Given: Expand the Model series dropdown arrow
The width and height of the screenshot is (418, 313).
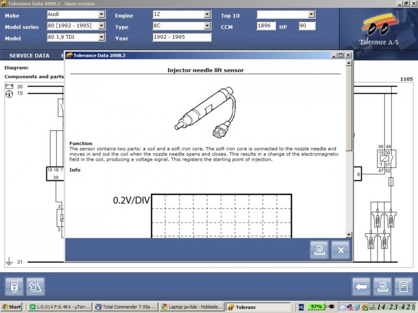Looking at the screenshot, I should click(101, 26).
